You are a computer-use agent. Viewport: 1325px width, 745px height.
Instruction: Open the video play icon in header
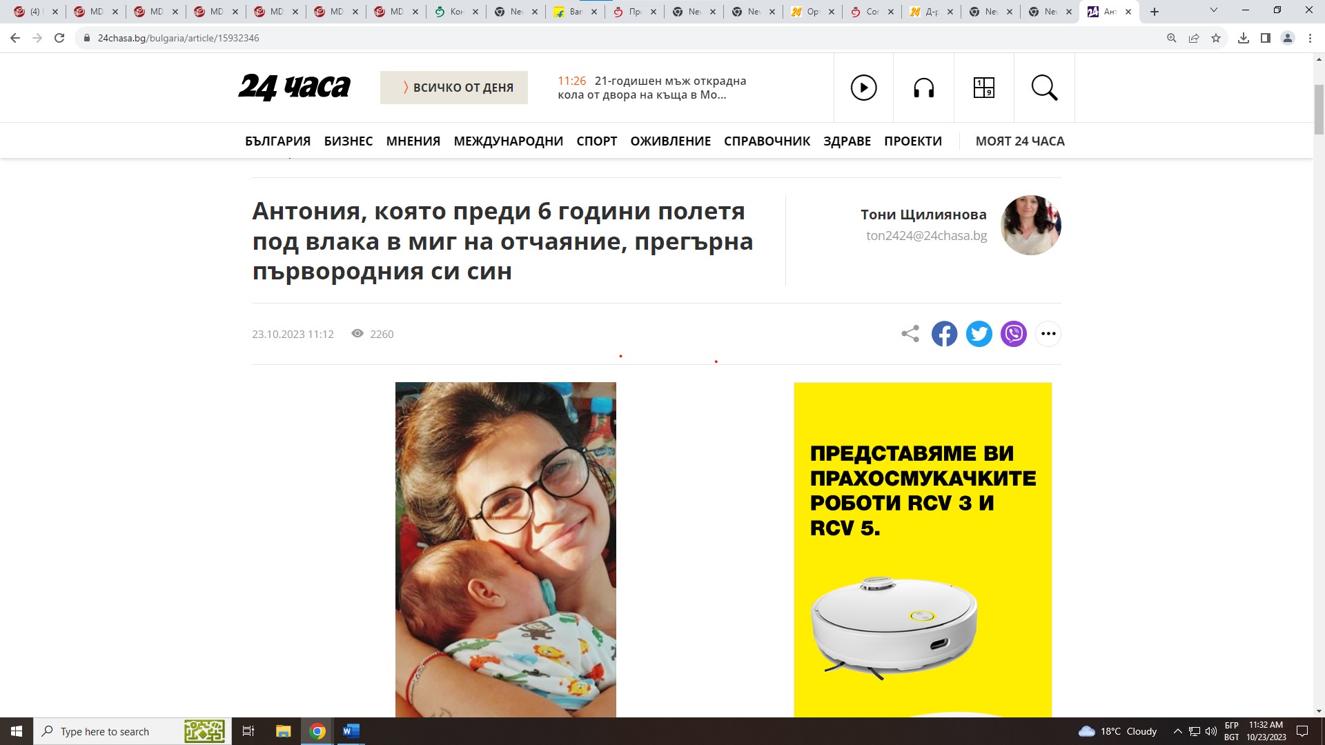863,88
